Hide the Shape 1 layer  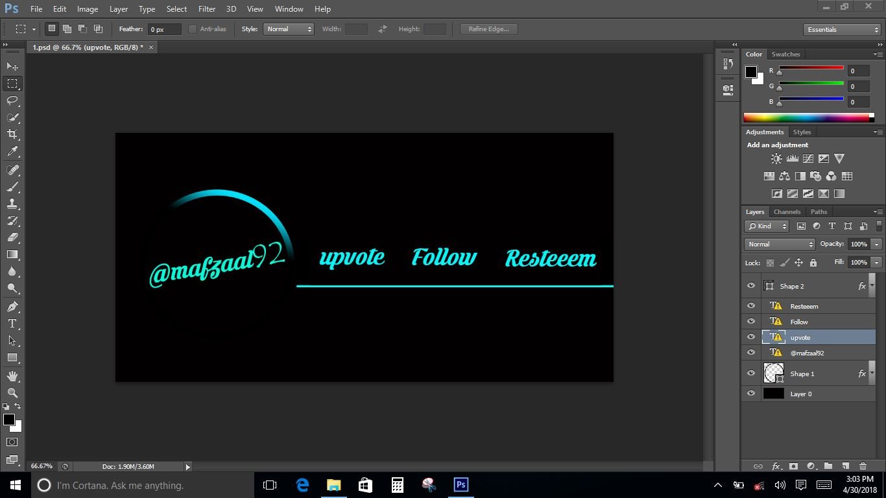[751, 373]
